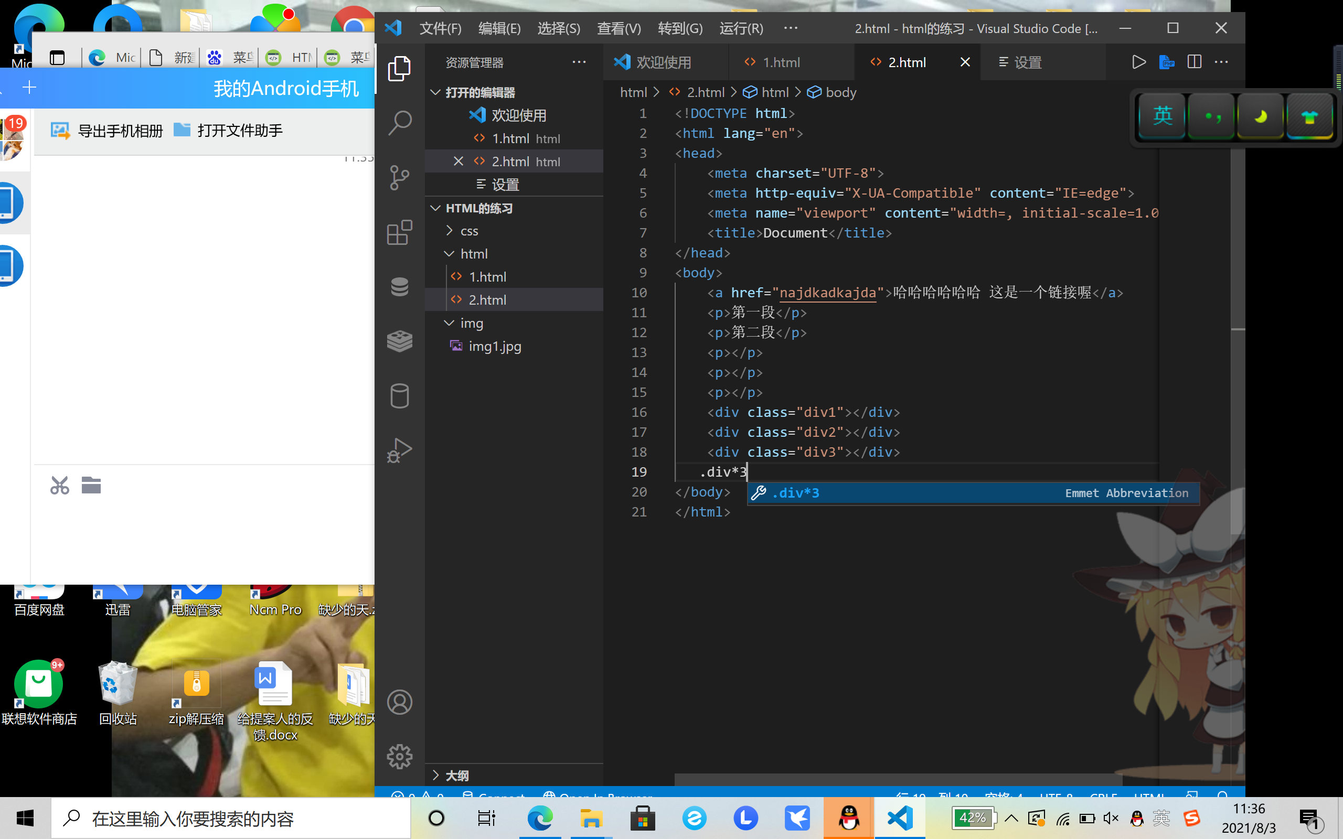The image size is (1343, 839).
Task: Open Accounts menu in VS Code
Action: pyautogui.click(x=399, y=703)
